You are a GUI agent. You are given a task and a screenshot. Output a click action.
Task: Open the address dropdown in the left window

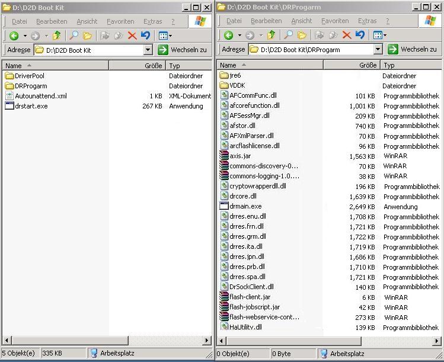(x=148, y=50)
